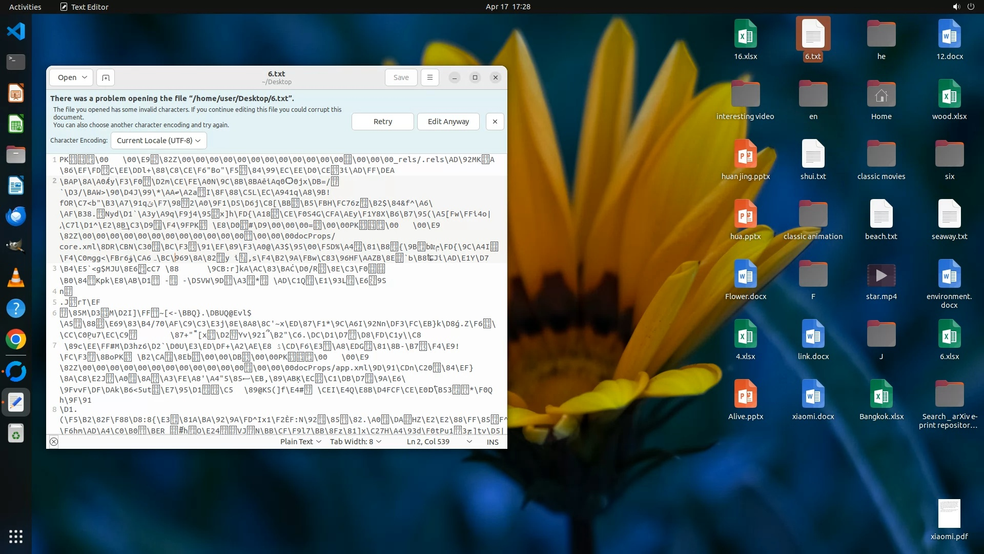Click the new document tab icon
Image resolution: width=984 pixels, height=554 pixels.
point(106,77)
